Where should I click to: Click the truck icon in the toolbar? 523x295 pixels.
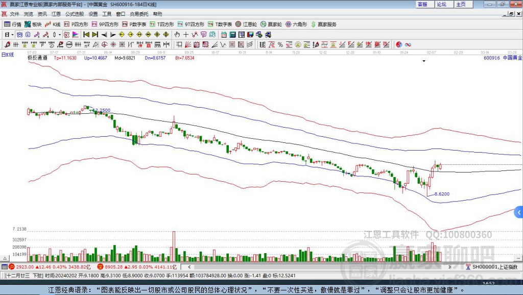tap(268, 35)
